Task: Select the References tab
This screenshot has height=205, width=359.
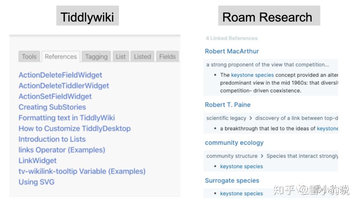Action: (61, 57)
